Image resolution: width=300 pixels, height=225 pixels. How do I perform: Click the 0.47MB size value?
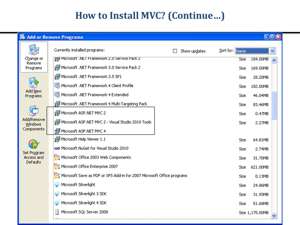click(x=262, y=114)
